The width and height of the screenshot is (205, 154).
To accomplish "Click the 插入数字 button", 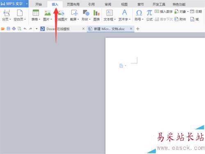I will [x=164, y=11].
